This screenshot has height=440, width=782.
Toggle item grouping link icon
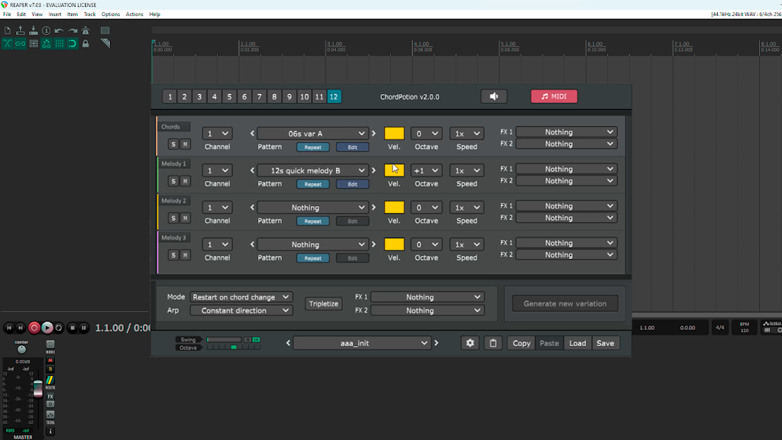21,44
